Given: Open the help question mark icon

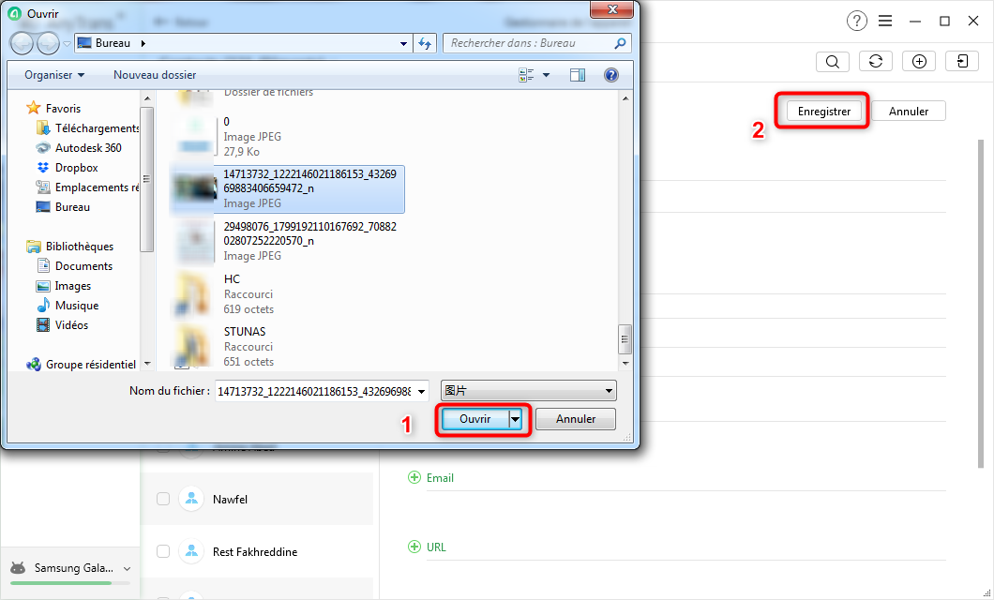Looking at the screenshot, I should [856, 21].
